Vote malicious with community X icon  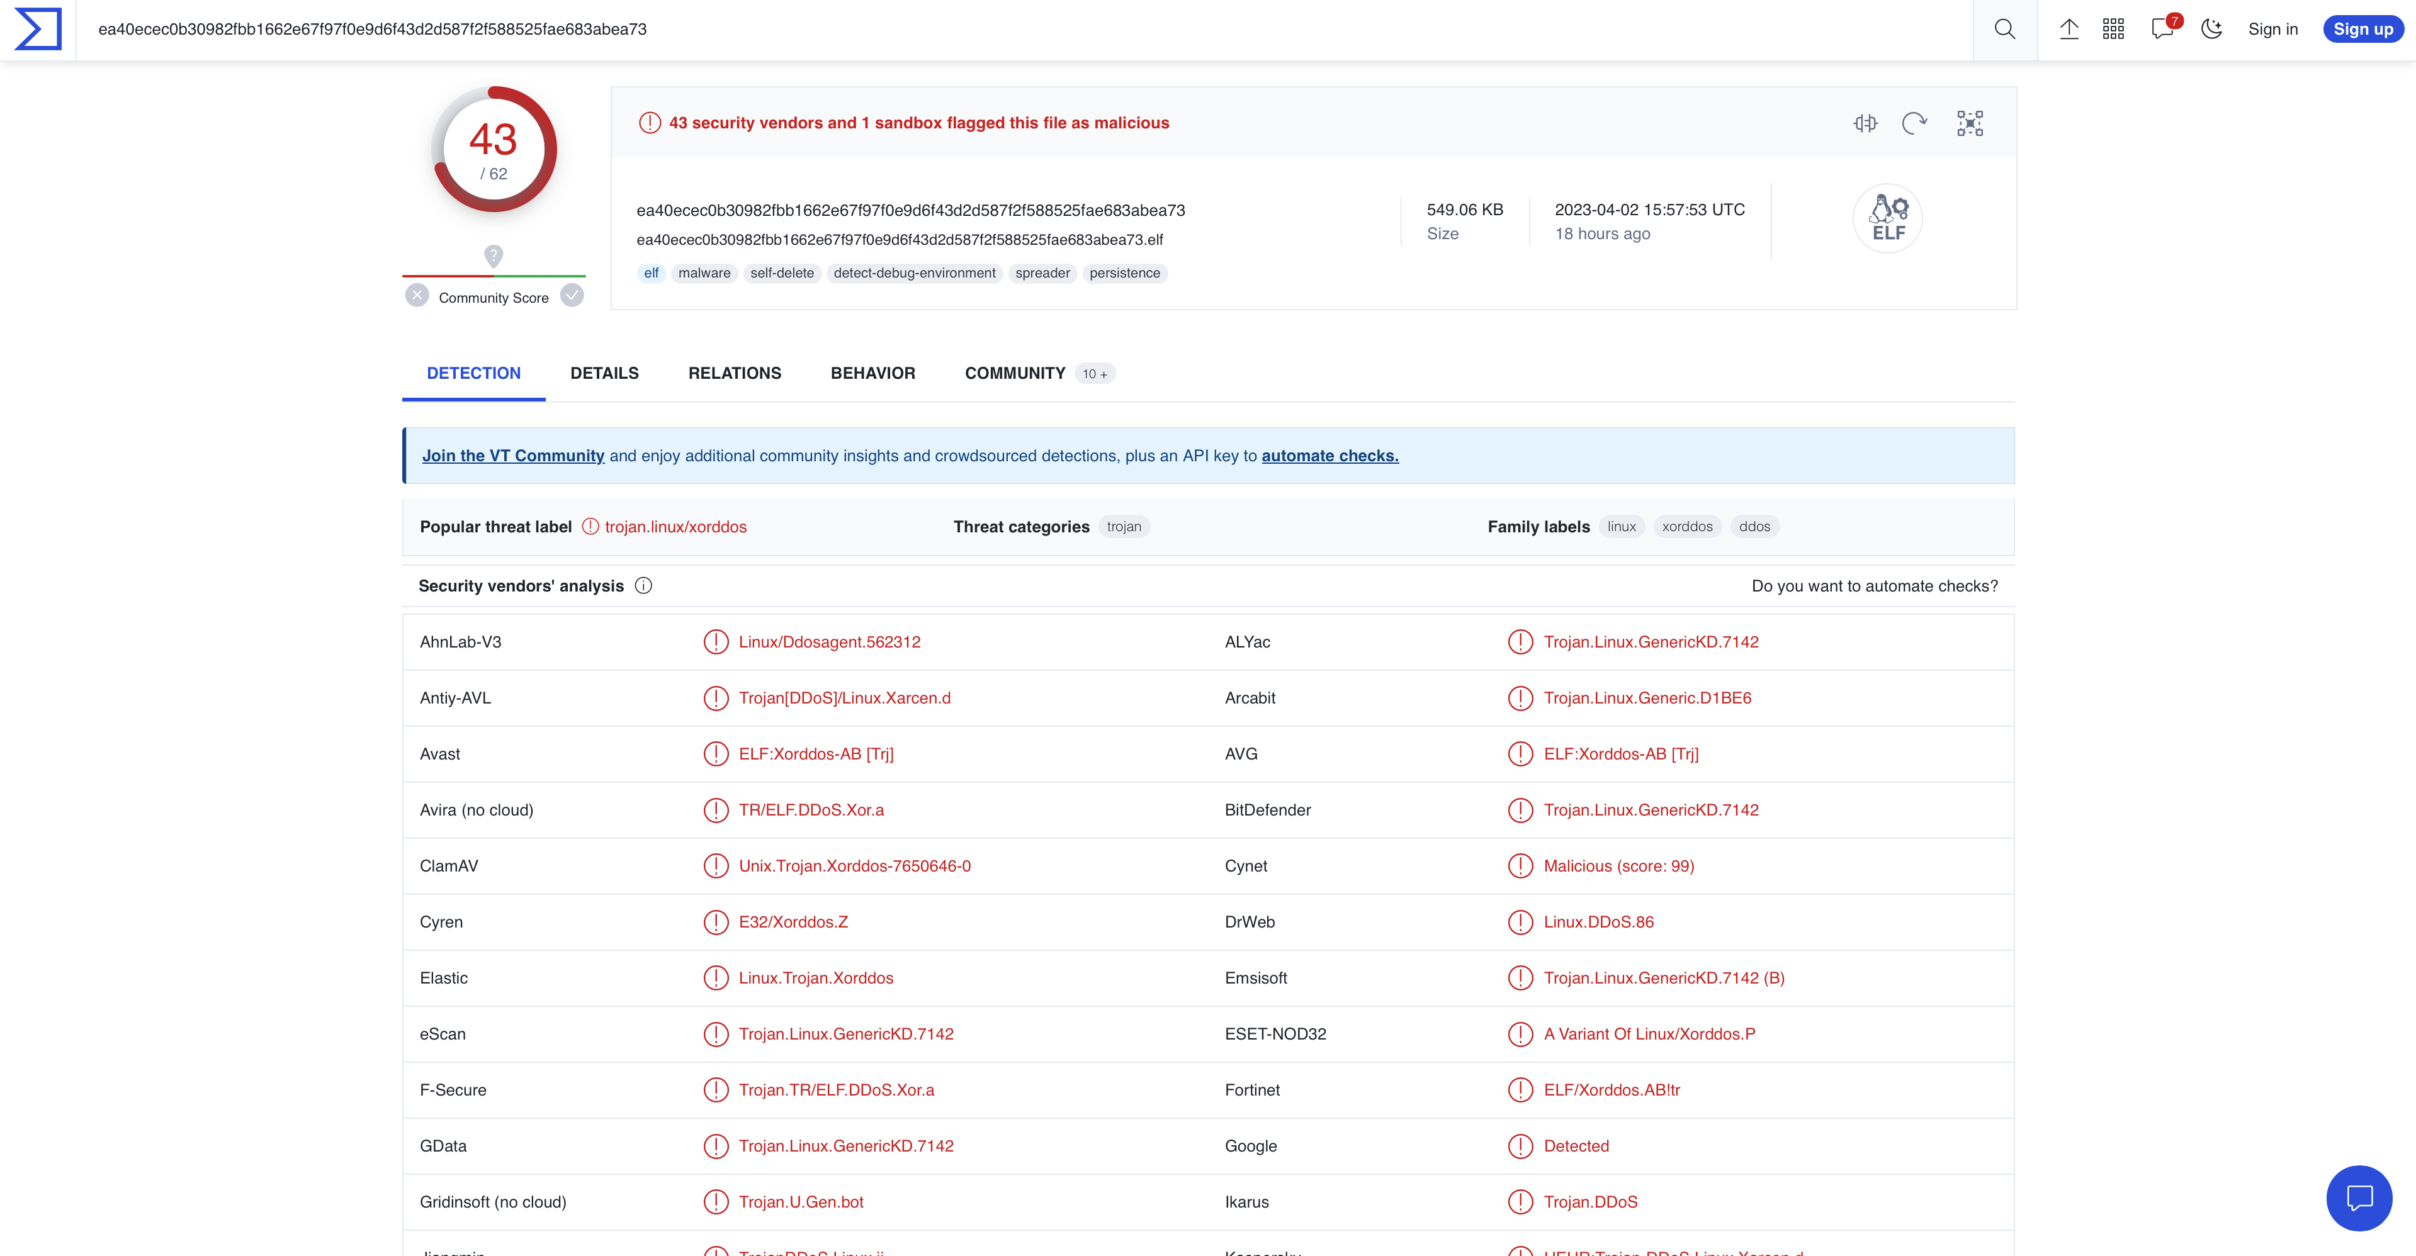417,296
